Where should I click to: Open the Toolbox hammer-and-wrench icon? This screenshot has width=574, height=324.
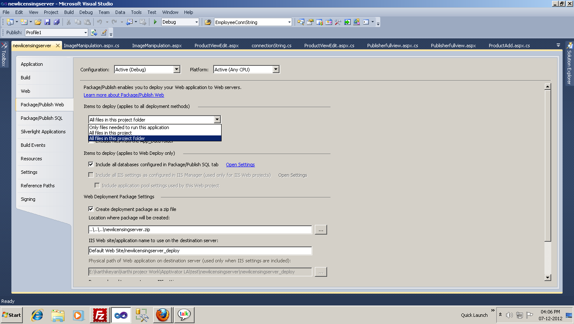pyautogui.click(x=338, y=22)
